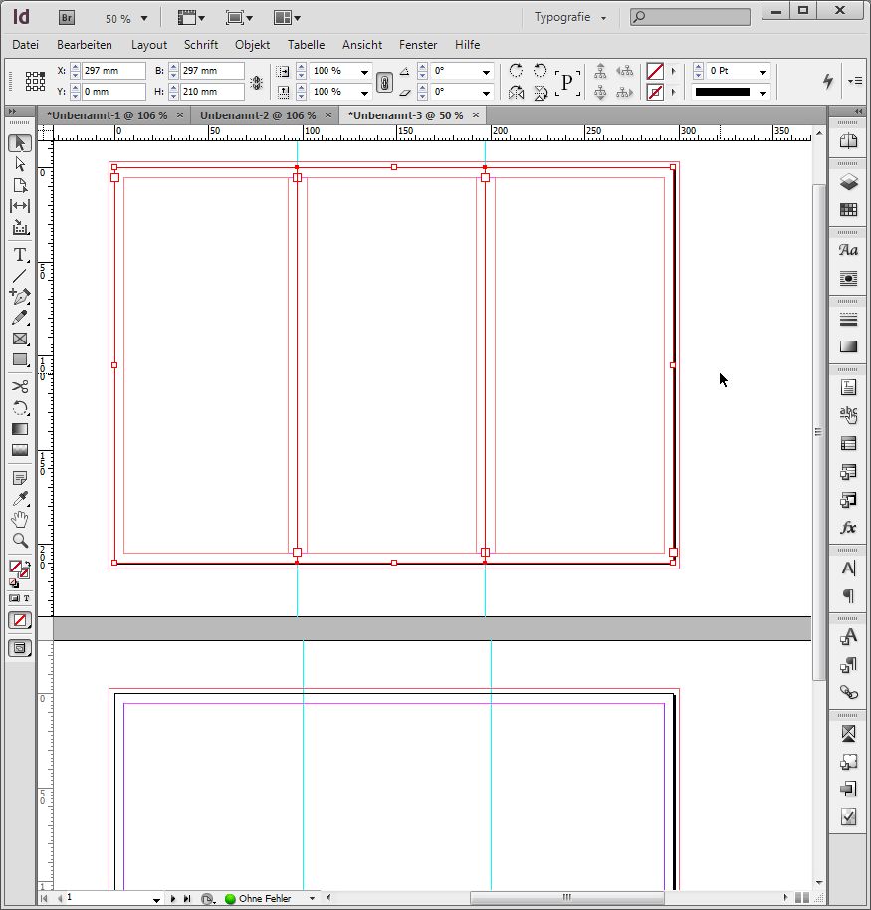This screenshot has width=871, height=910.
Task: Expand the Typografie workspace dropdown
Action: (x=570, y=18)
